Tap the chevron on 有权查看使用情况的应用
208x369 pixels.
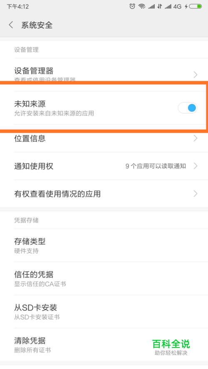click(195, 194)
